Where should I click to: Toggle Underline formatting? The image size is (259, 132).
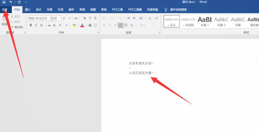coord(41,25)
